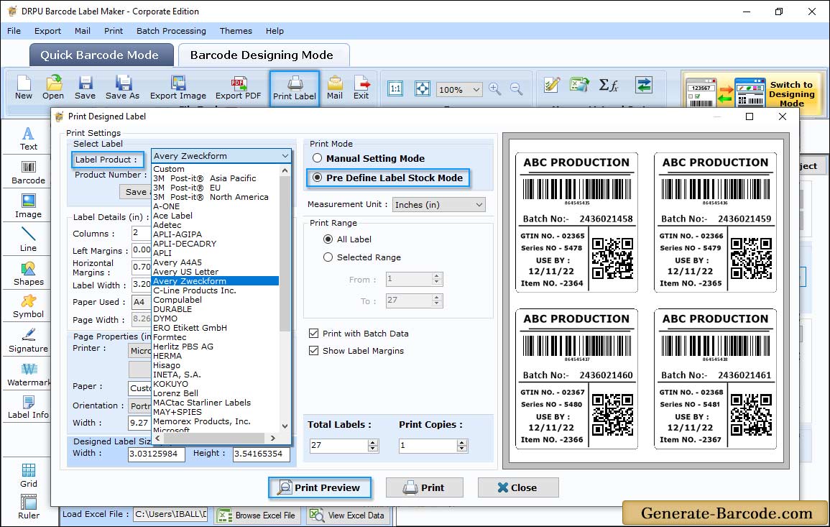This screenshot has height=527, width=830.
Task: Click Export Image toolbar icon
Action: [178, 88]
